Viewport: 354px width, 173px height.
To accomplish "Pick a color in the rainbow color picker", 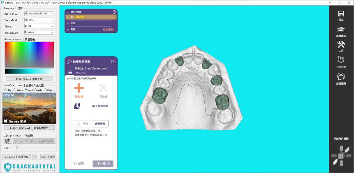I will [29, 55].
